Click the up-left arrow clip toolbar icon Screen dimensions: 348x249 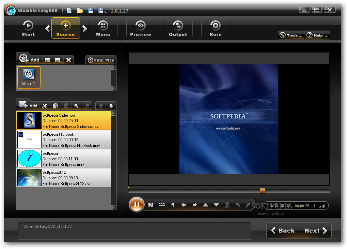click(76, 106)
